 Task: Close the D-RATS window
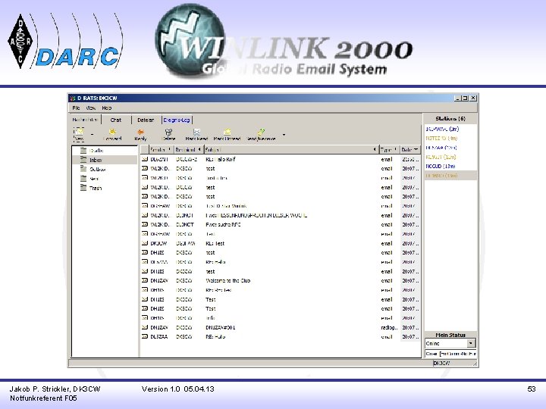[473, 98]
